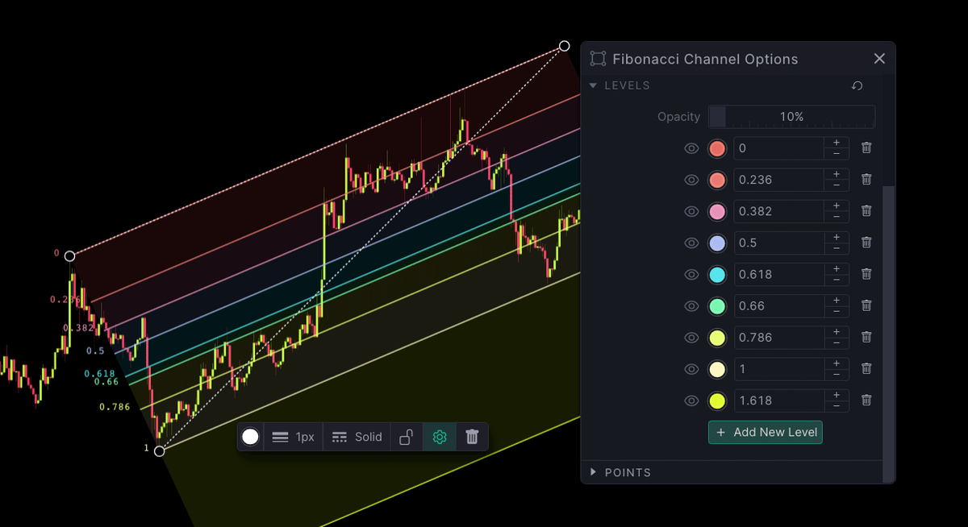
Task: Open color swatch for 1.618 level
Action: (717, 400)
